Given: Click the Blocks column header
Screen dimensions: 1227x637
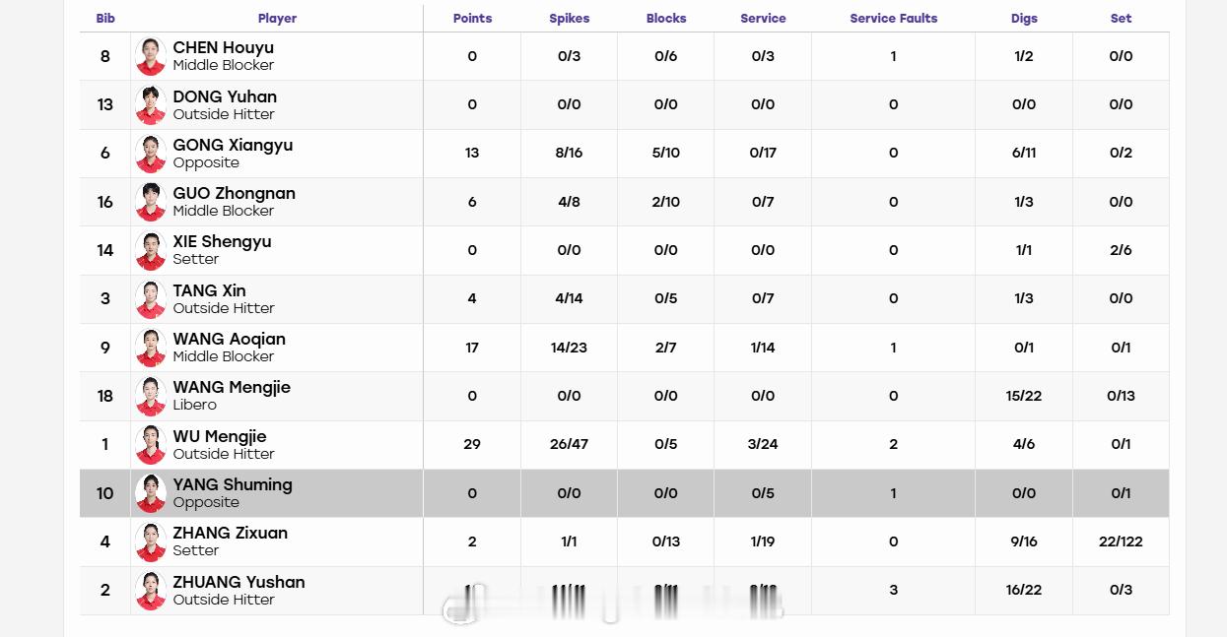Looking at the screenshot, I should [x=666, y=19].
